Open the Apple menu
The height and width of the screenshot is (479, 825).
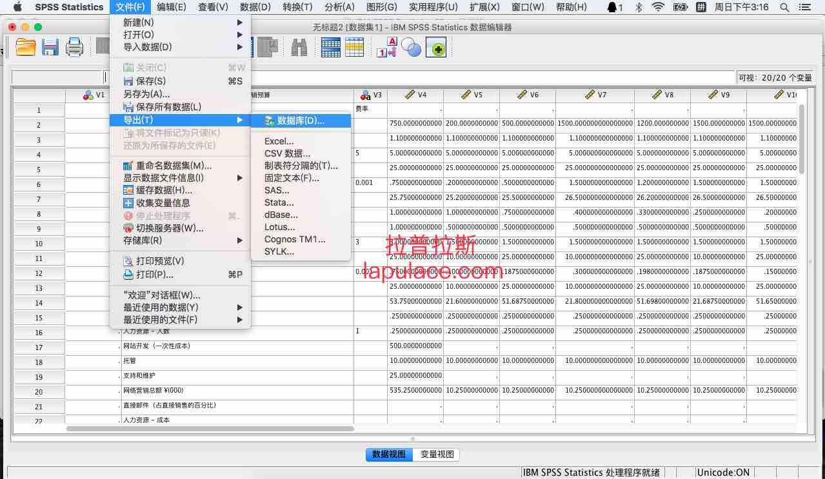coord(17,7)
